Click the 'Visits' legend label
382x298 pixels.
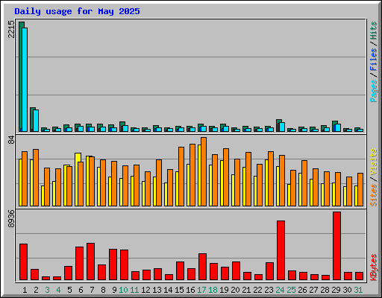(x=373, y=162)
